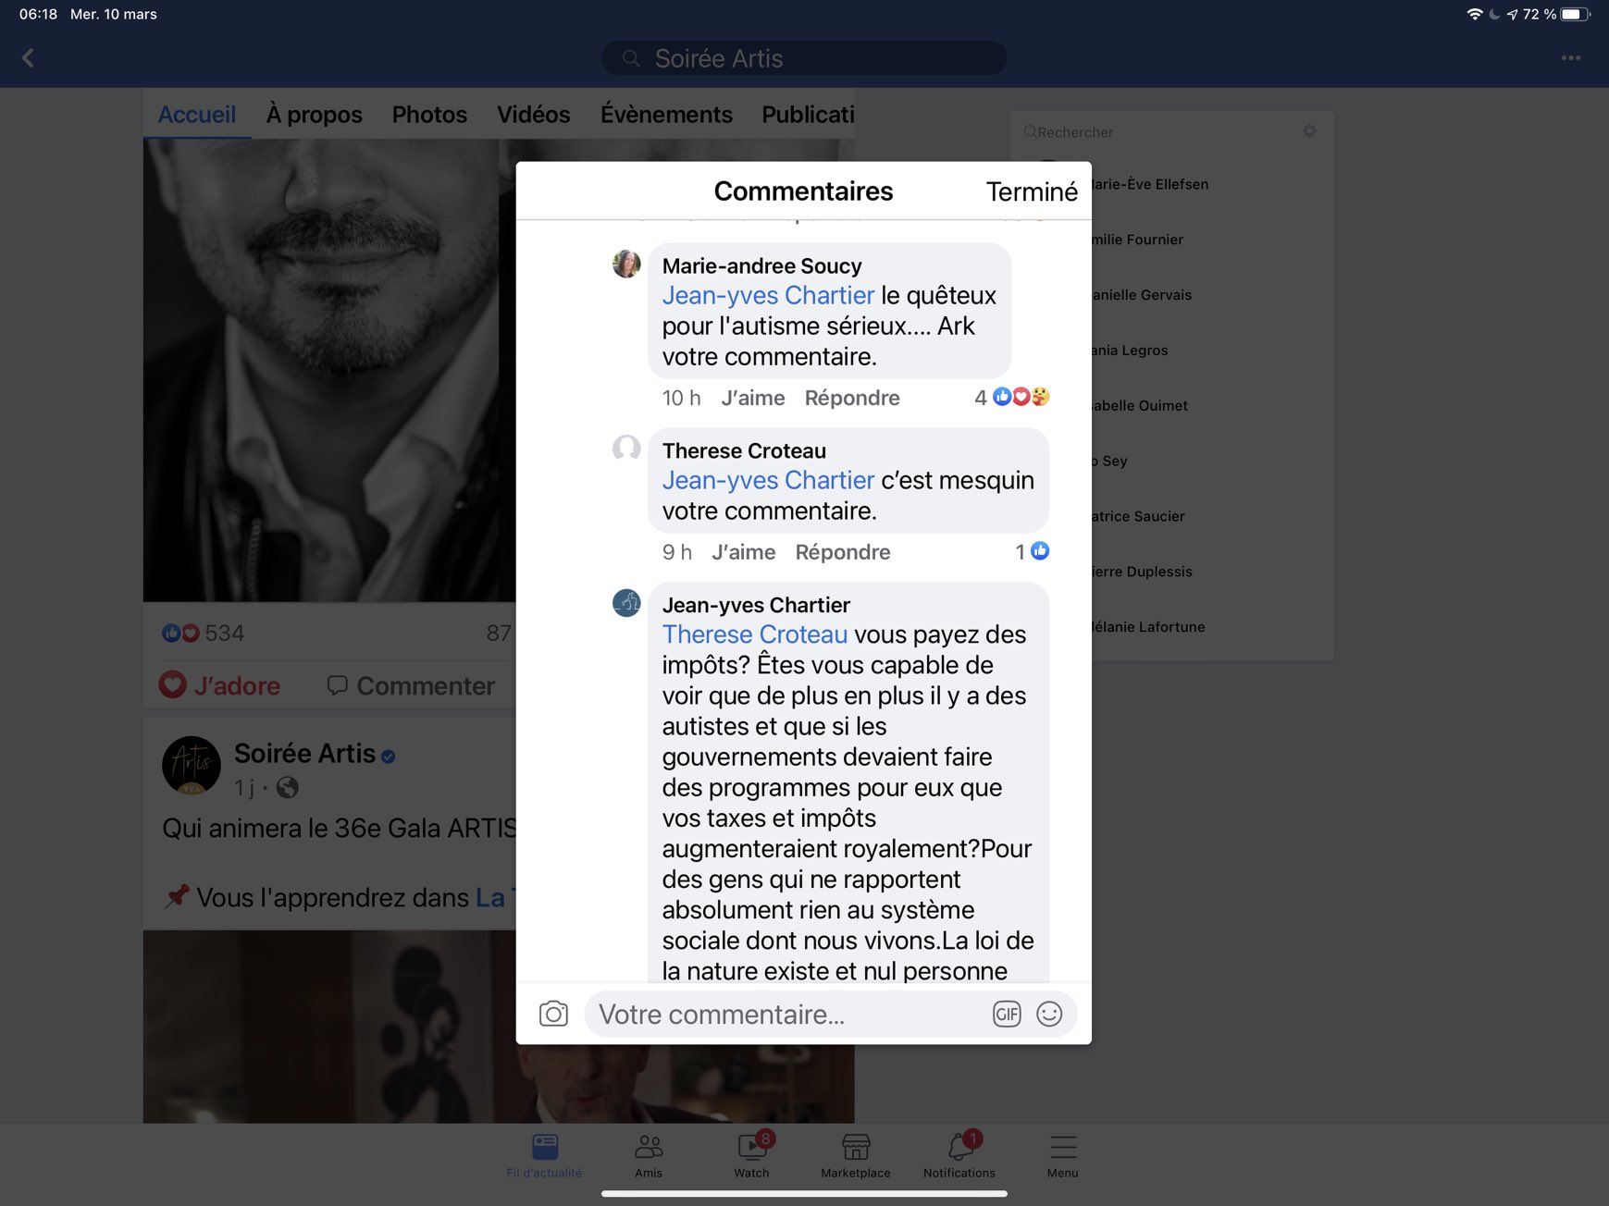
Task: Select contact Isabelle Ouimet
Action: pos(1139,406)
